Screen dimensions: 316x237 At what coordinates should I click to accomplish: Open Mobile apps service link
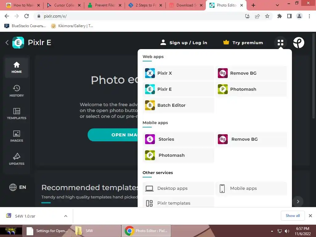click(251, 188)
